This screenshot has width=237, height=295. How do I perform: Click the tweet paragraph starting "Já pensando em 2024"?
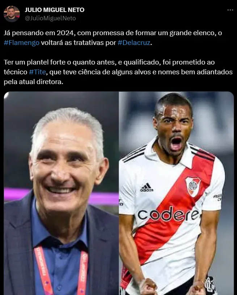[113, 38]
